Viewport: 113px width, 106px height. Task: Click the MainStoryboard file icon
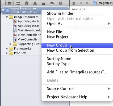coord(15,30)
